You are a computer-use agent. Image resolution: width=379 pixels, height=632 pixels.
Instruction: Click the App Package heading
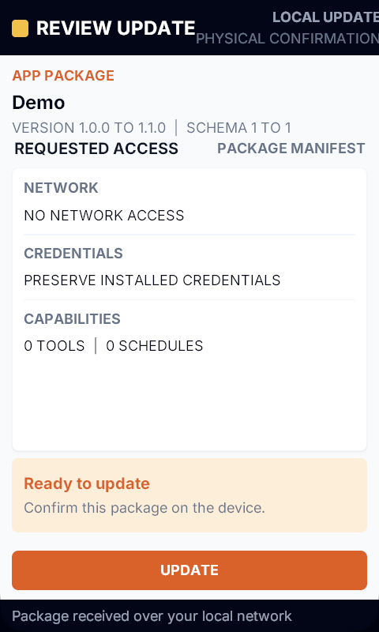(63, 75)
